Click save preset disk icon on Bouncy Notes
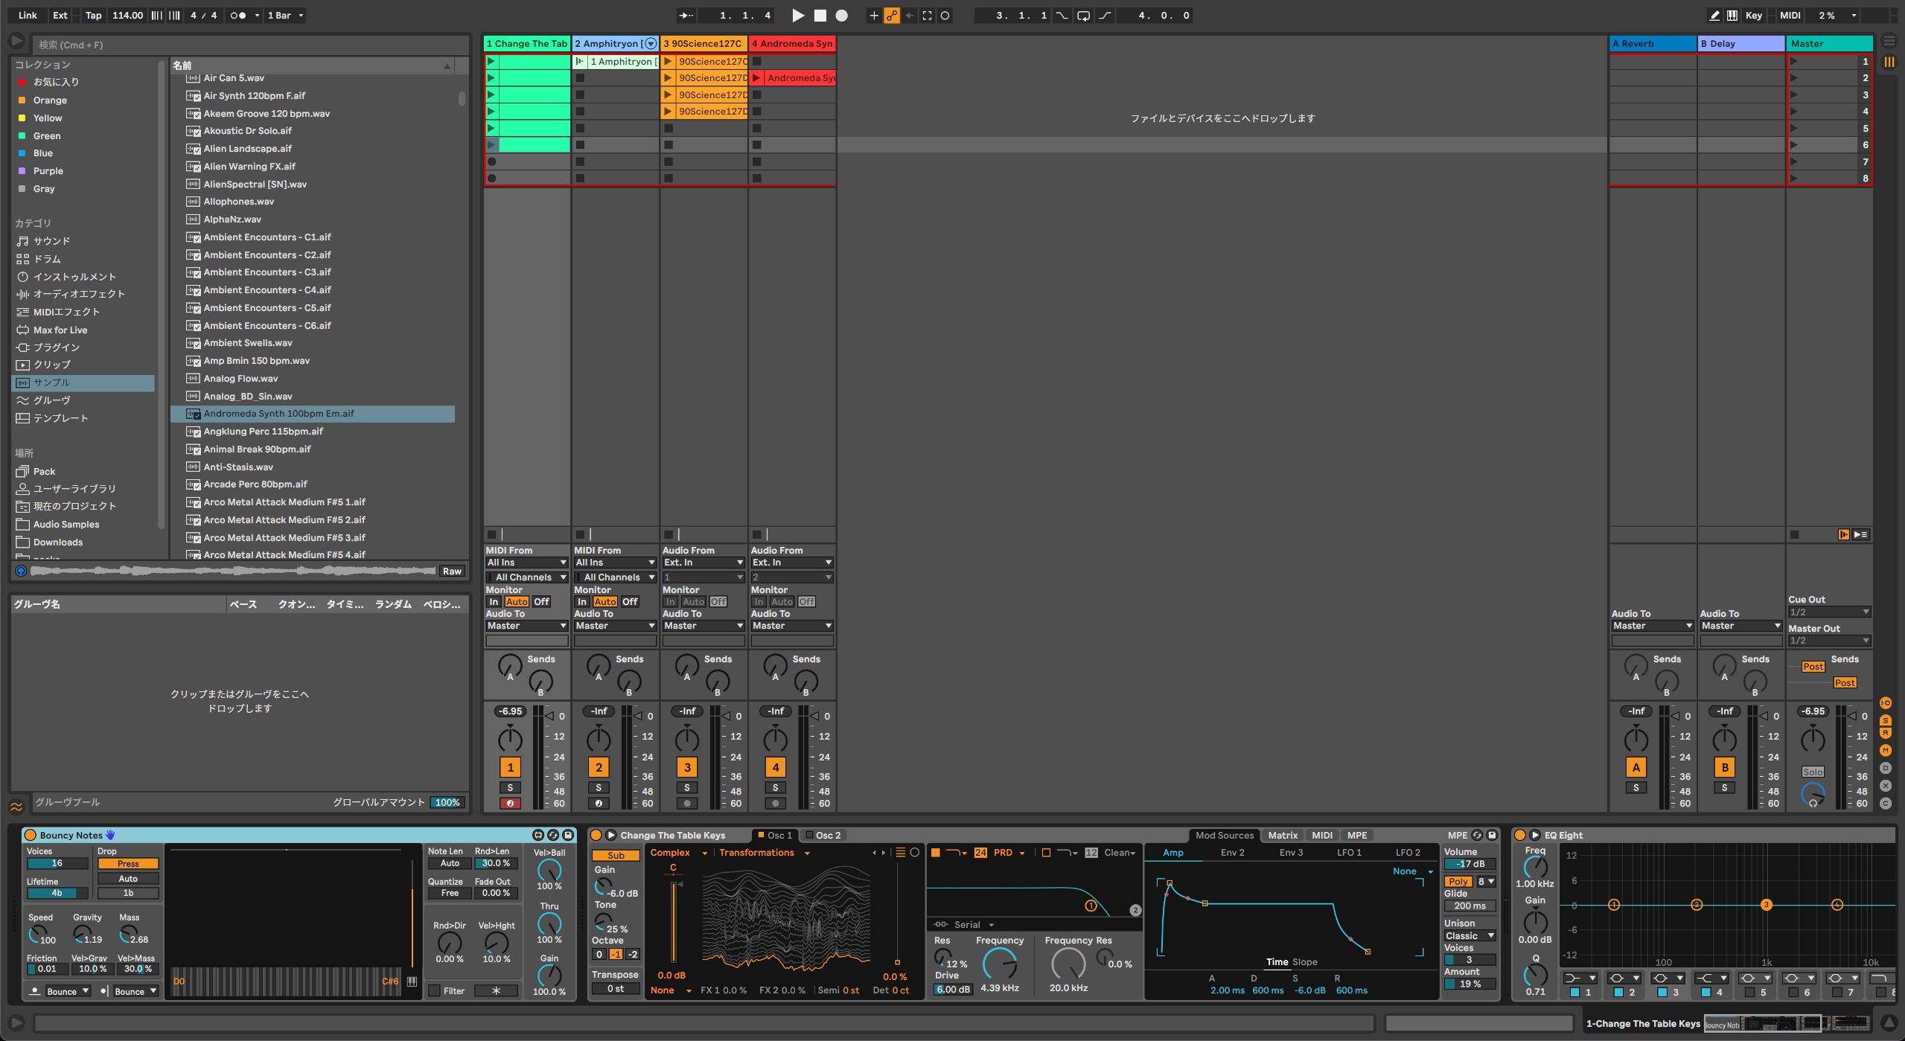Image resolution: width=1905 pixels, height=1041 pixels. 568,835
